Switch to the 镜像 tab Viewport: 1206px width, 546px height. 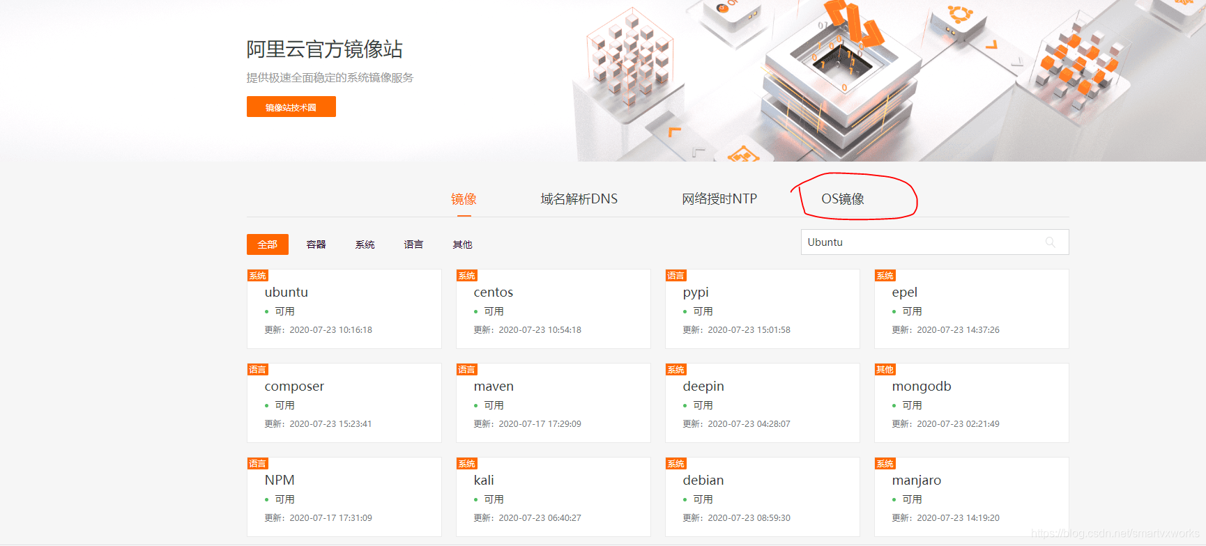point(464,199)
